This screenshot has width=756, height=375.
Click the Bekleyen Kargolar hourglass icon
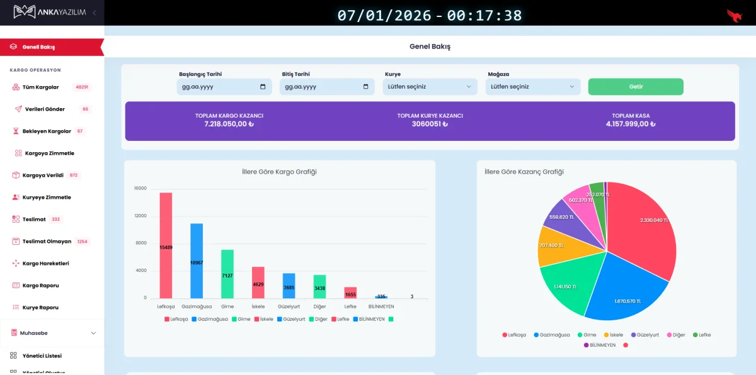(x=16, y=132)
